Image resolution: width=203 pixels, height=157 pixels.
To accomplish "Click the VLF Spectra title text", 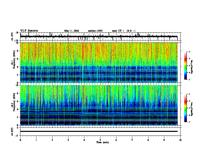I will click(29, 31).
